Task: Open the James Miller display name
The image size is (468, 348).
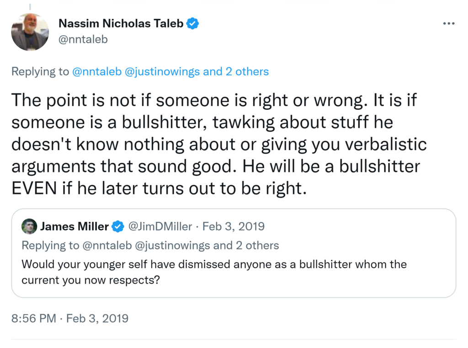Action: point(74,226)
